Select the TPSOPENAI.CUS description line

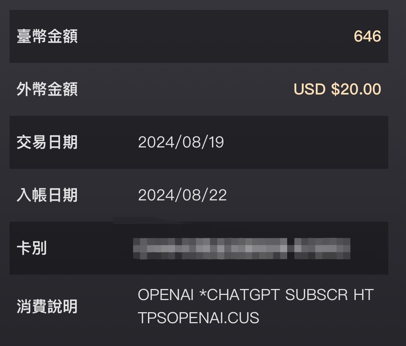[199, 318]
